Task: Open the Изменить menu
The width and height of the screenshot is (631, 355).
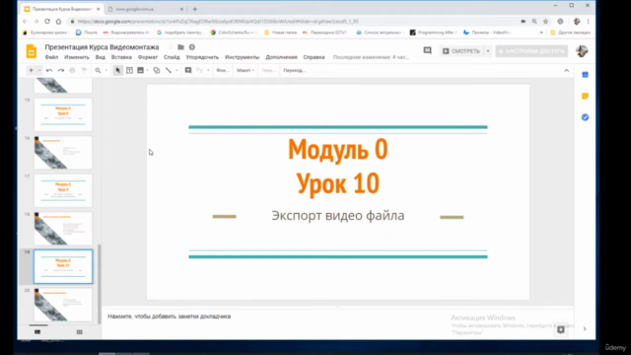Action: 77,57
